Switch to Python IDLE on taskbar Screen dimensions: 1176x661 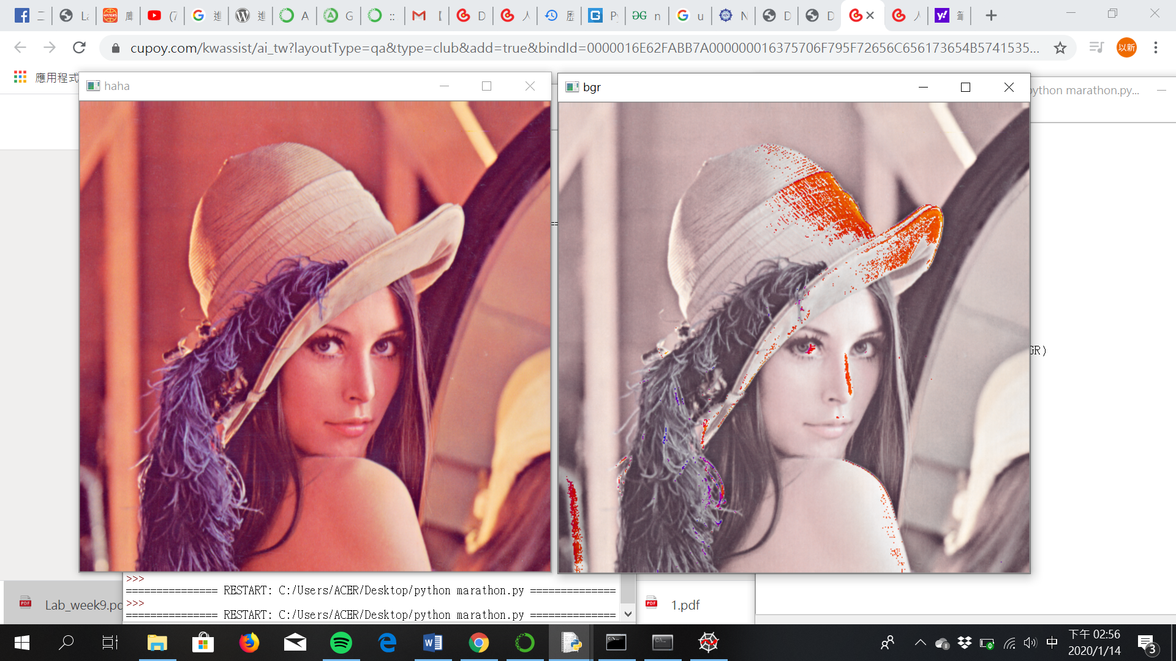[571, 643]
